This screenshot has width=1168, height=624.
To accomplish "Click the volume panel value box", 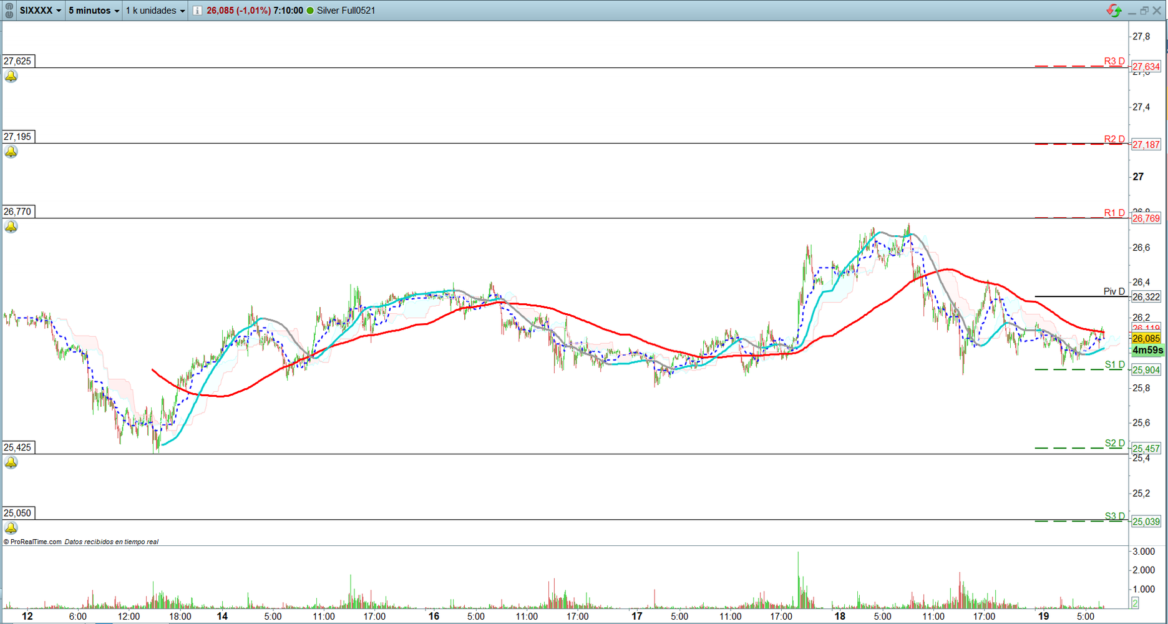I will [1135, 603].
